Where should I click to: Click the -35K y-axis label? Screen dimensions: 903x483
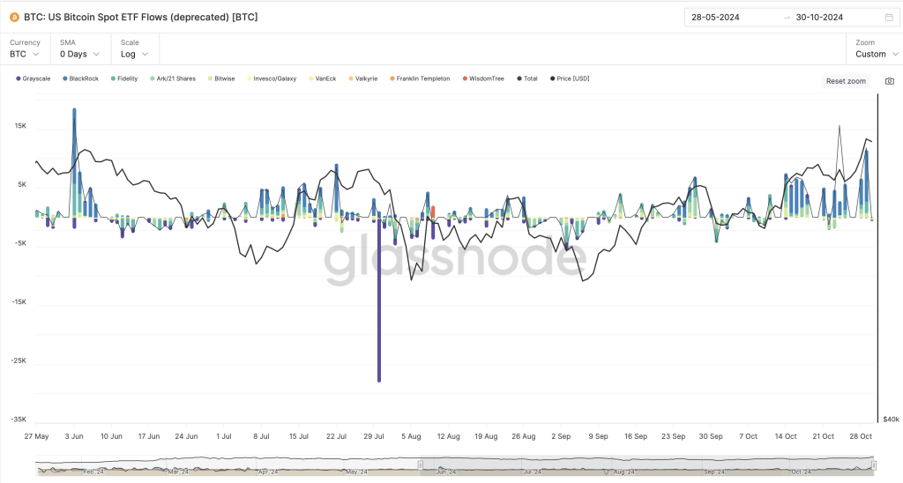coord(19,420)
